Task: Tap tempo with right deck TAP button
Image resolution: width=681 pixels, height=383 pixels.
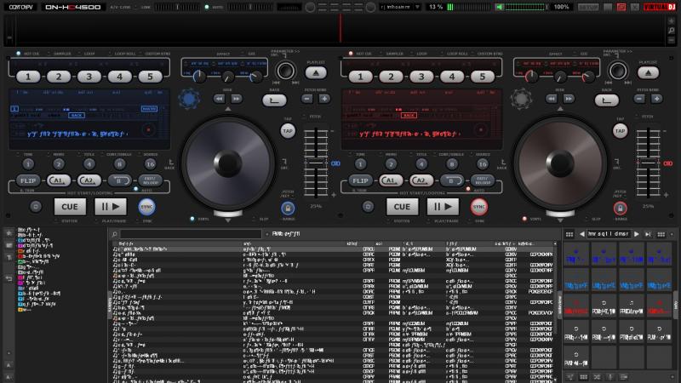Action: click(x=621, y=131)
